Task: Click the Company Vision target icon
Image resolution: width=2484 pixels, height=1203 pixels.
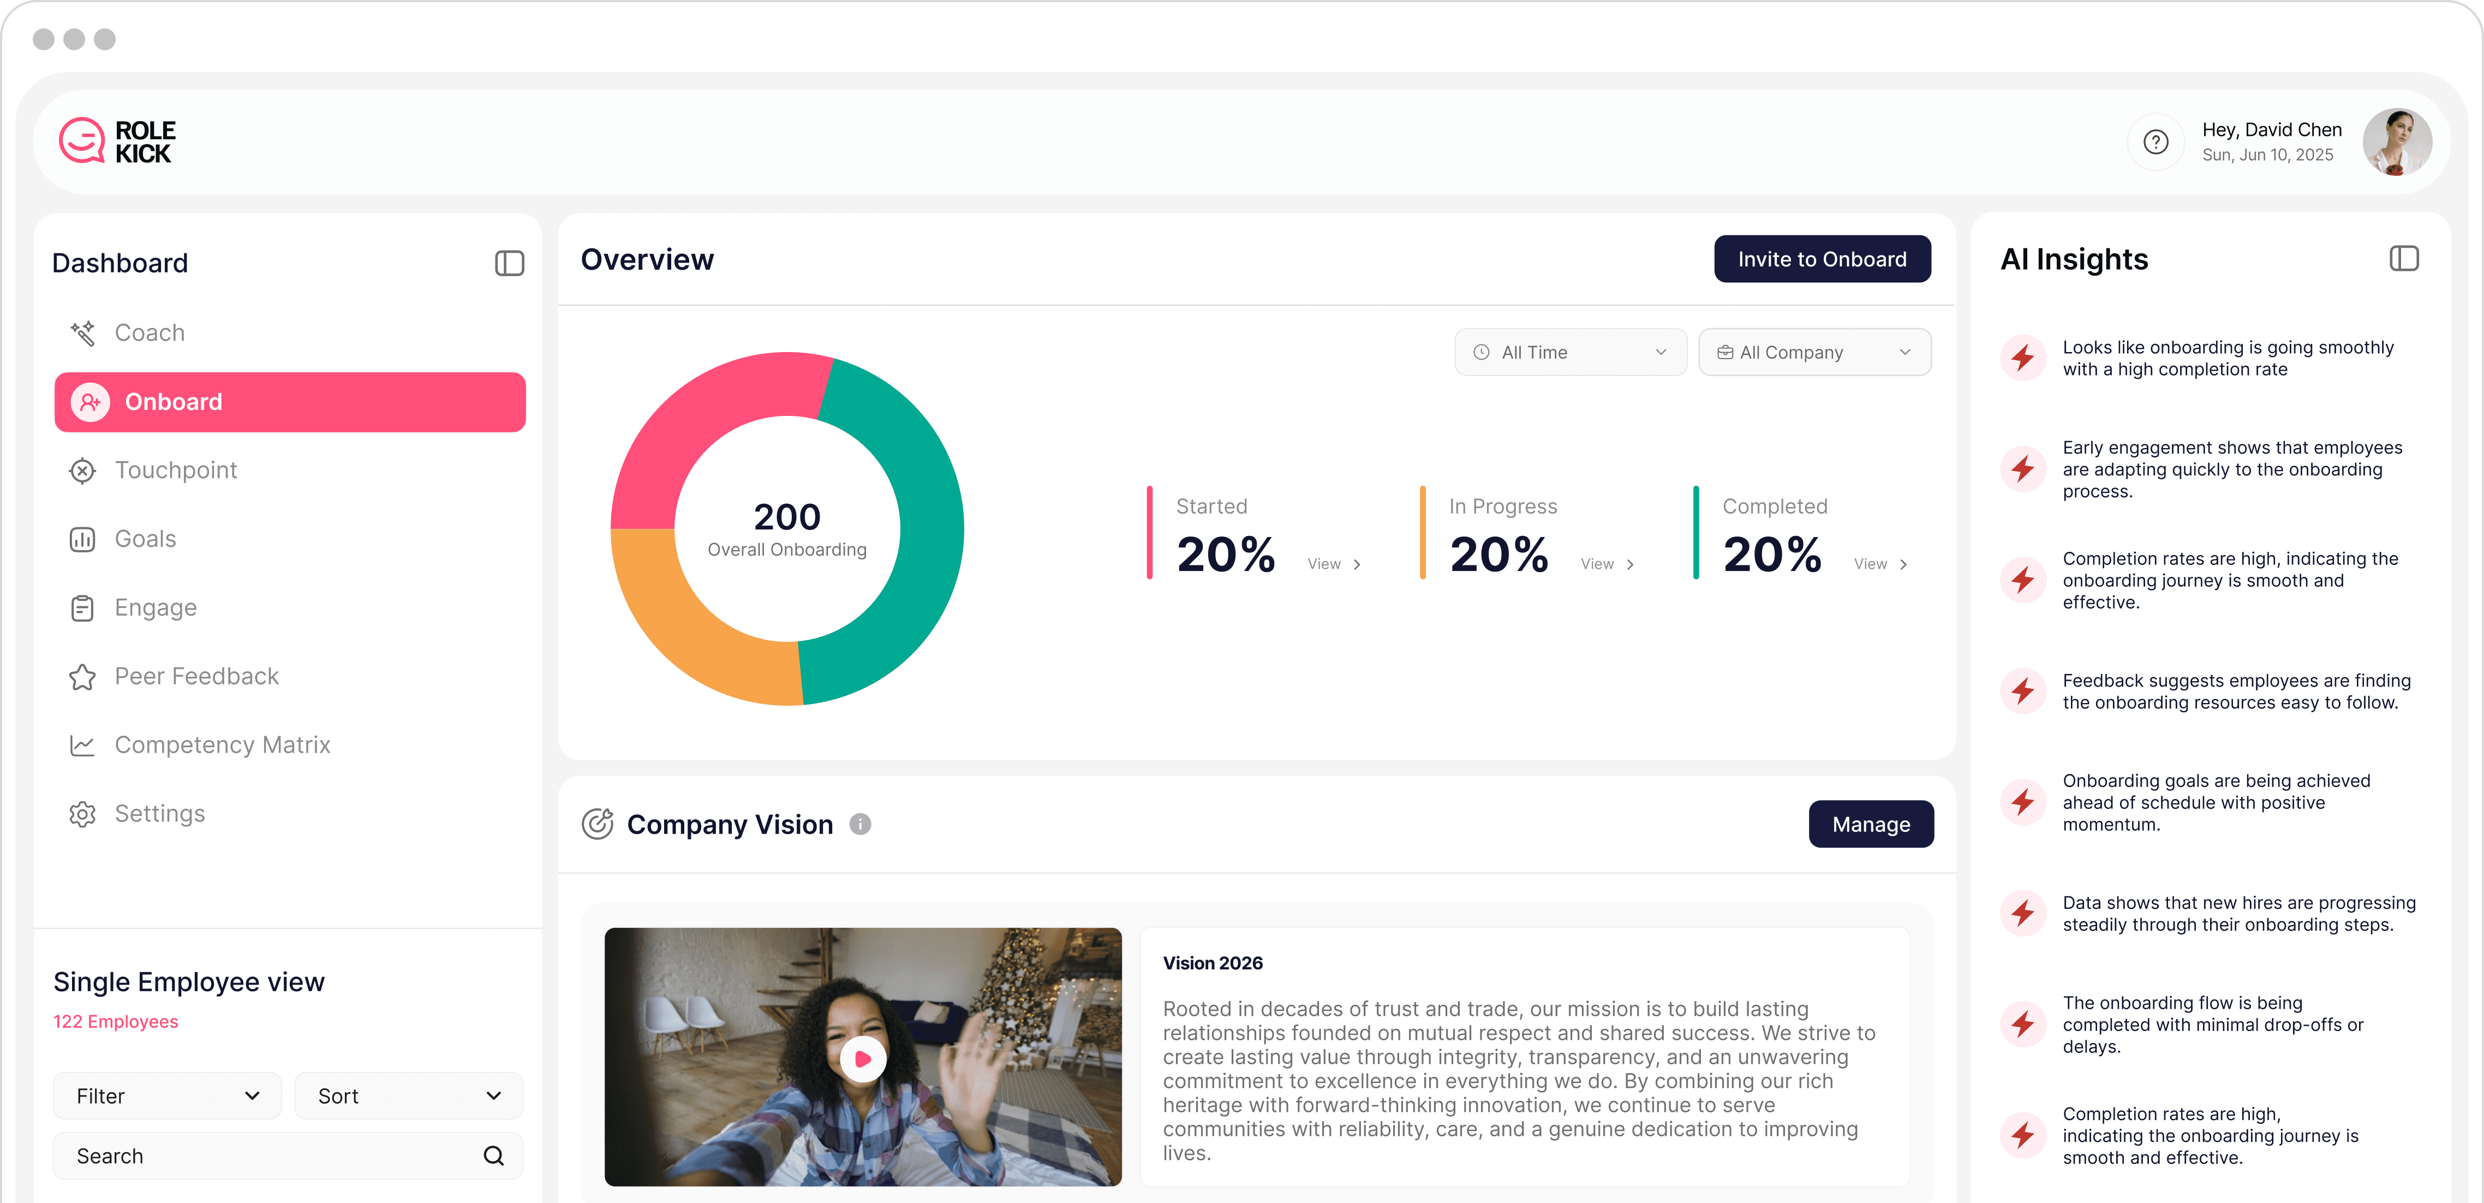Action: [598, 824]
